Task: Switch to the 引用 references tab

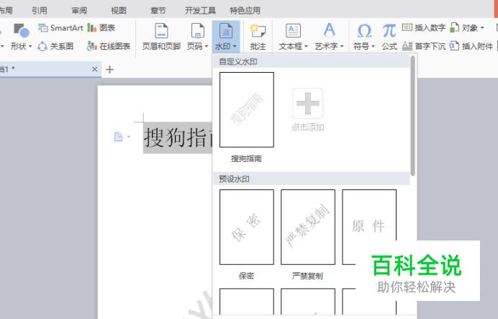Action: [40, 11]
